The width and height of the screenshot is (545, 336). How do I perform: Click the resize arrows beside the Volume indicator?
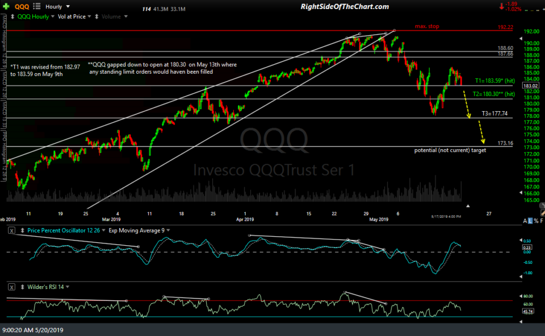pyautogui.click(x=96, y=16)
